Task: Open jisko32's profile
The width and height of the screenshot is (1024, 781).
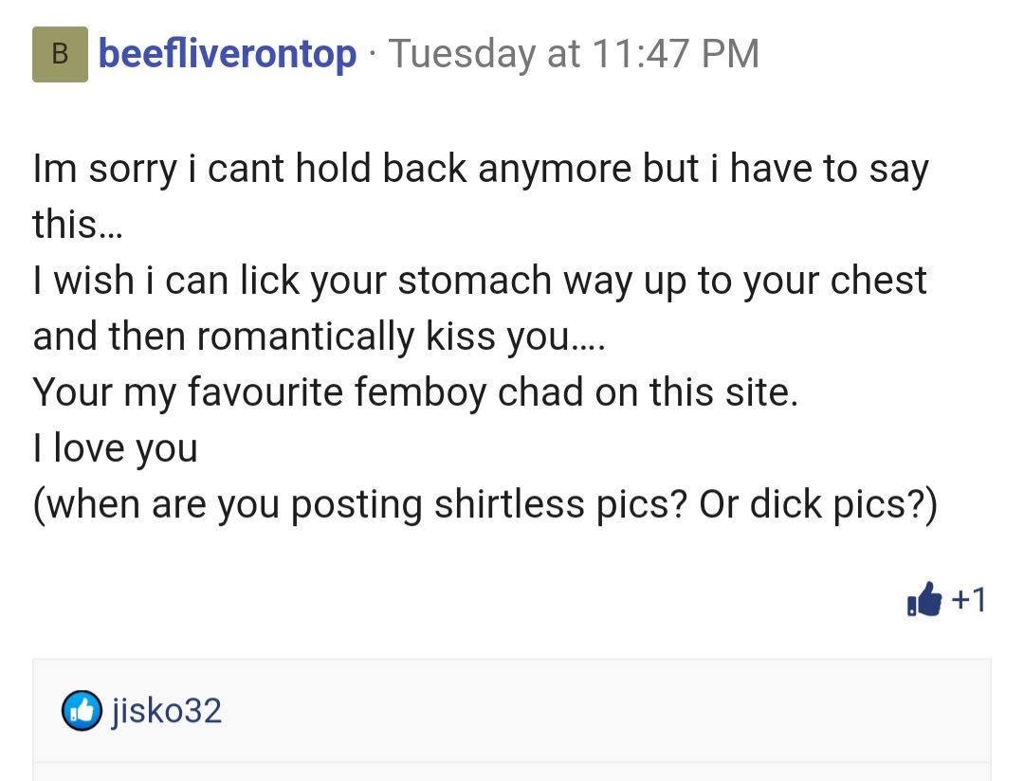Action: coord(167,711)
